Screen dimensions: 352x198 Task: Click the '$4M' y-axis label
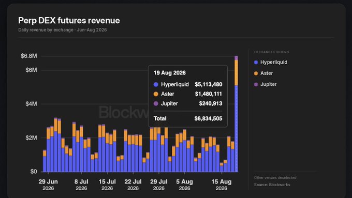pyautogui.click(x=31, y=104)
